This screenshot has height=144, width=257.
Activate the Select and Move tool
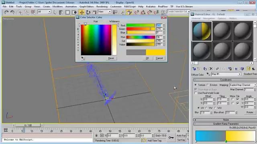coord(82,12)
